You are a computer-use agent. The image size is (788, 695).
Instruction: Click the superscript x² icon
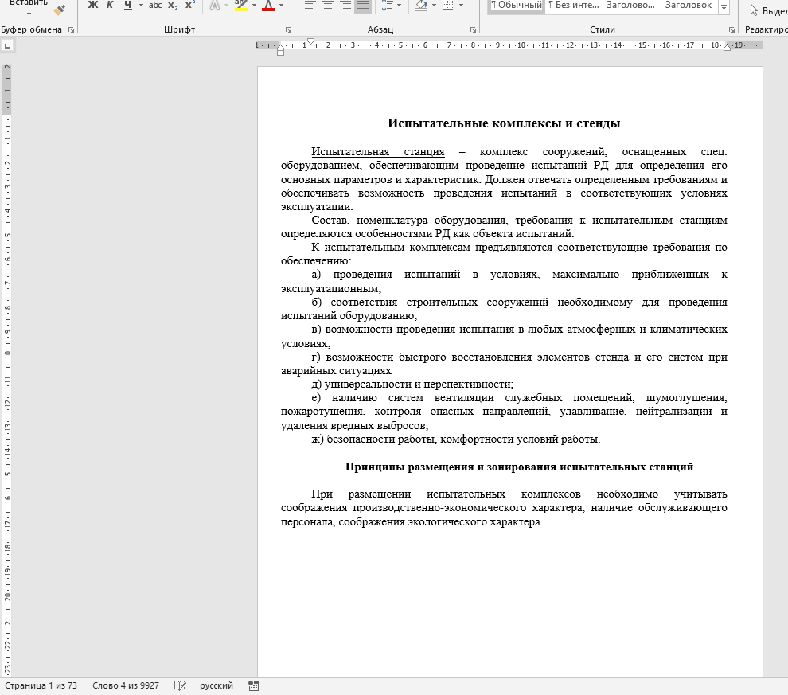click(189, 6)
